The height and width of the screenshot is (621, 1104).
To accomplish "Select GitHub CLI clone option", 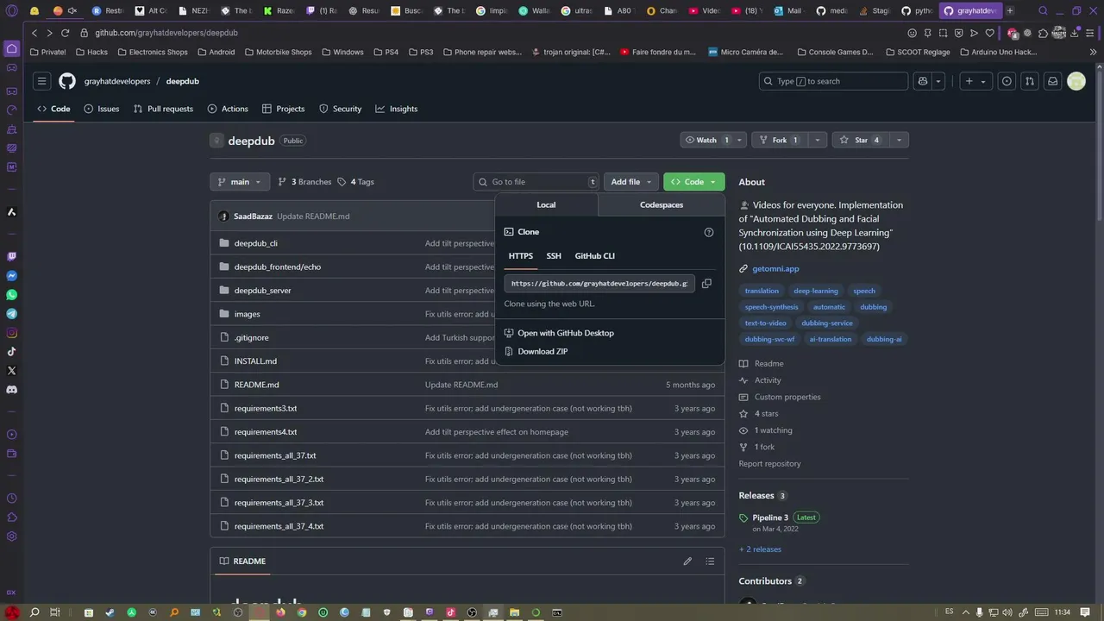I will pos(595,256).
